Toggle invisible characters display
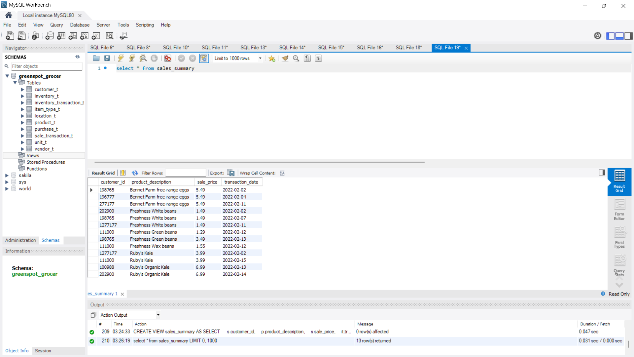 pos(307,58)
